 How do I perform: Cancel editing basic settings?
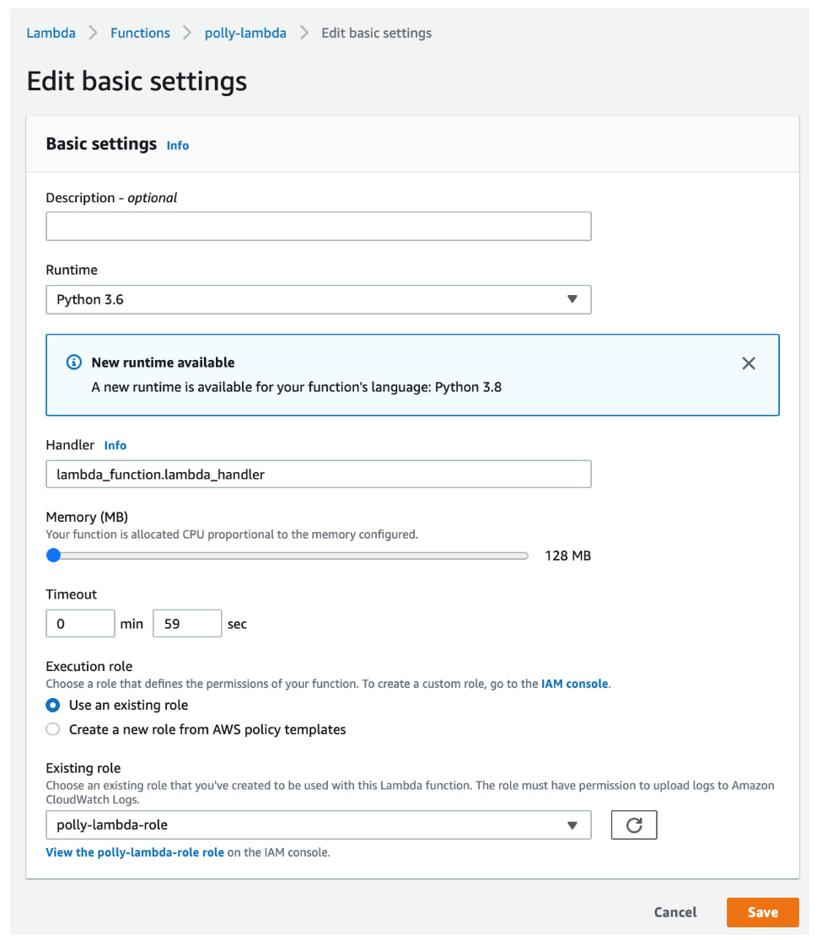click(675, 912)
